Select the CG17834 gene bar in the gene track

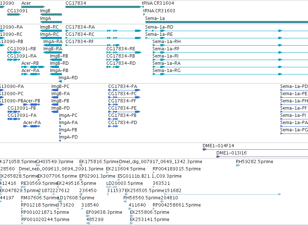[103, 7]
